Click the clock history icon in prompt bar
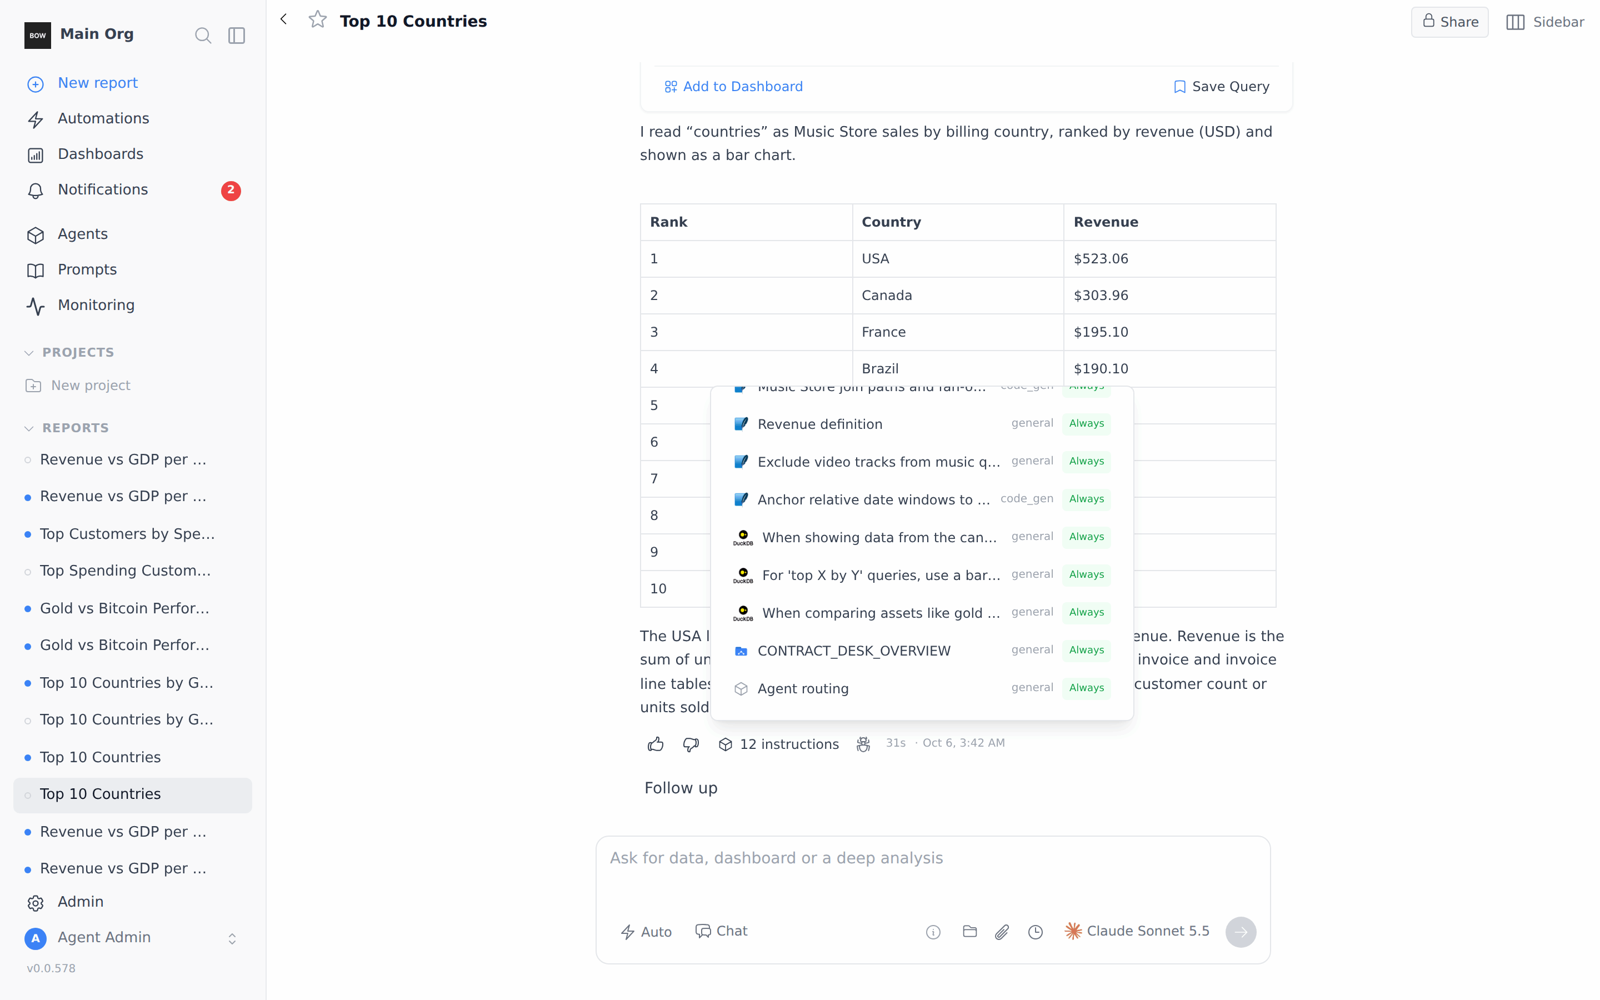The image size is (1600, 1000). click(1036, 932)
